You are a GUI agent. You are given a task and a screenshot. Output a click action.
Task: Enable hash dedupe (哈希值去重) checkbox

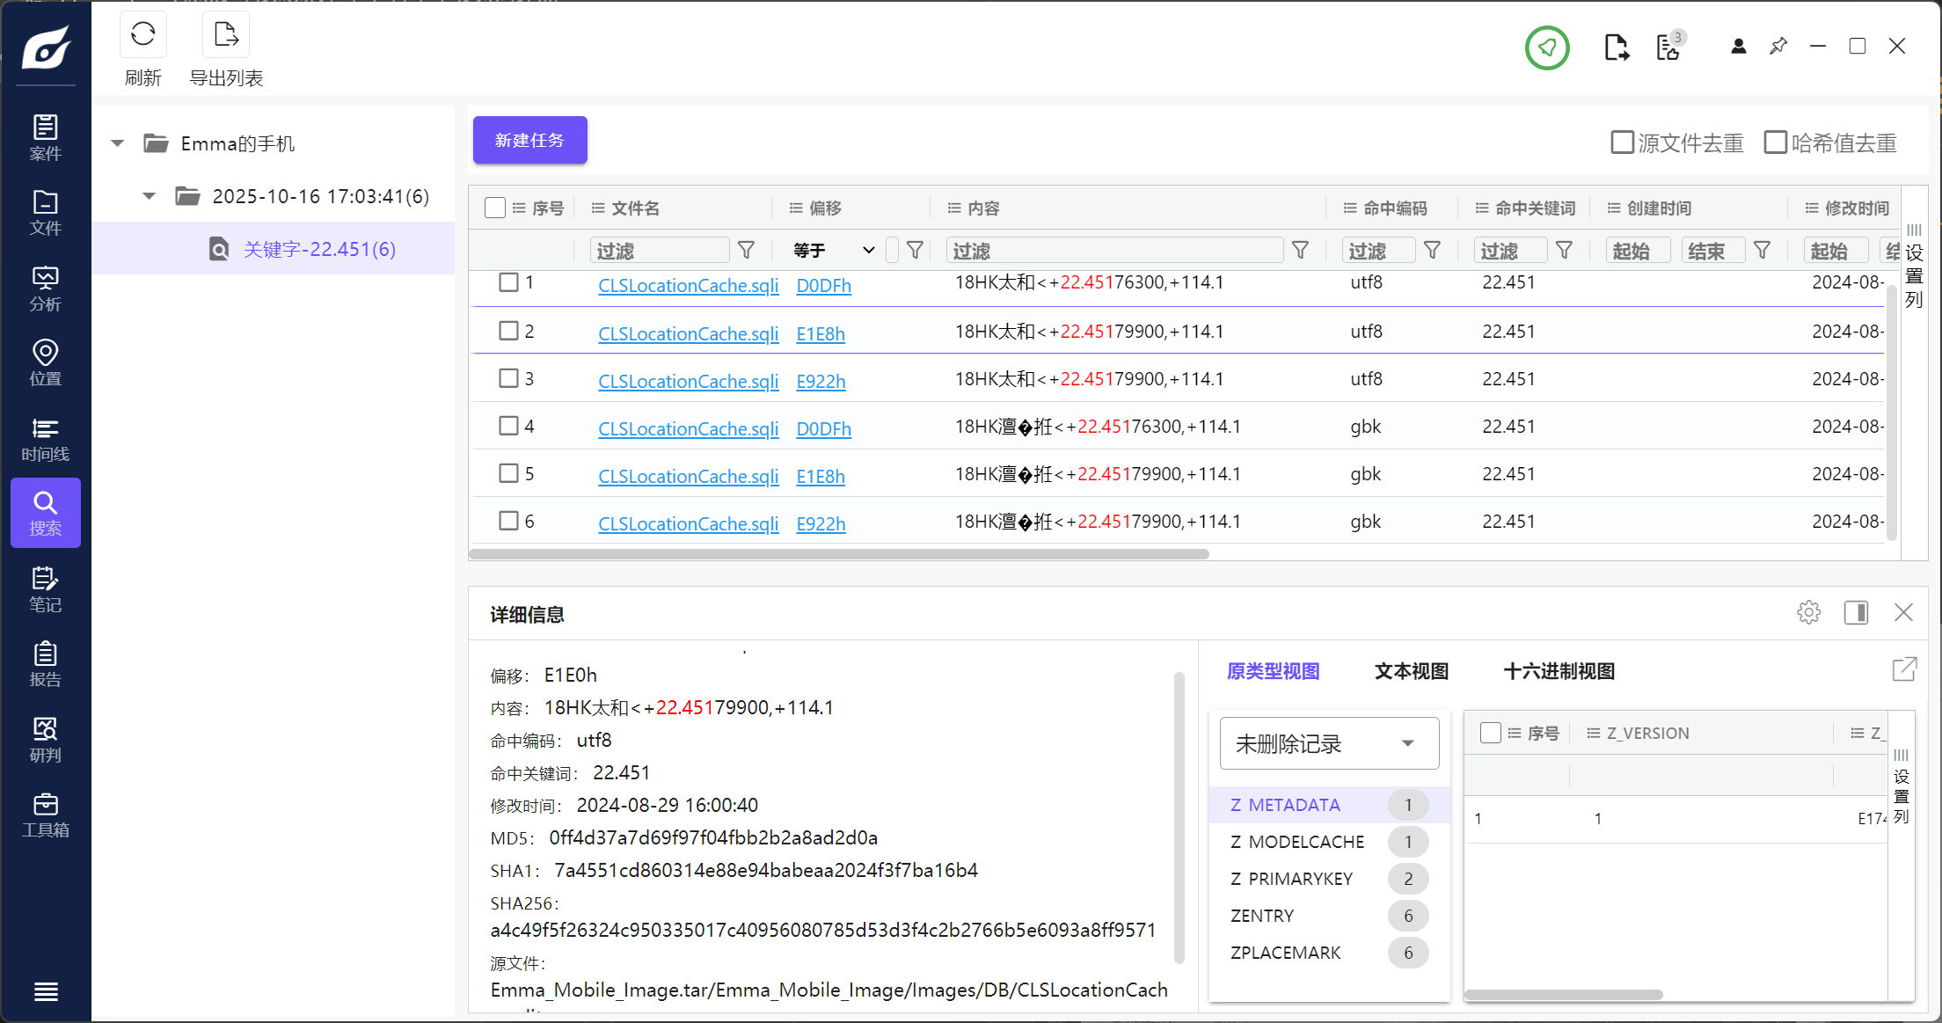(x=1776, y=142)
